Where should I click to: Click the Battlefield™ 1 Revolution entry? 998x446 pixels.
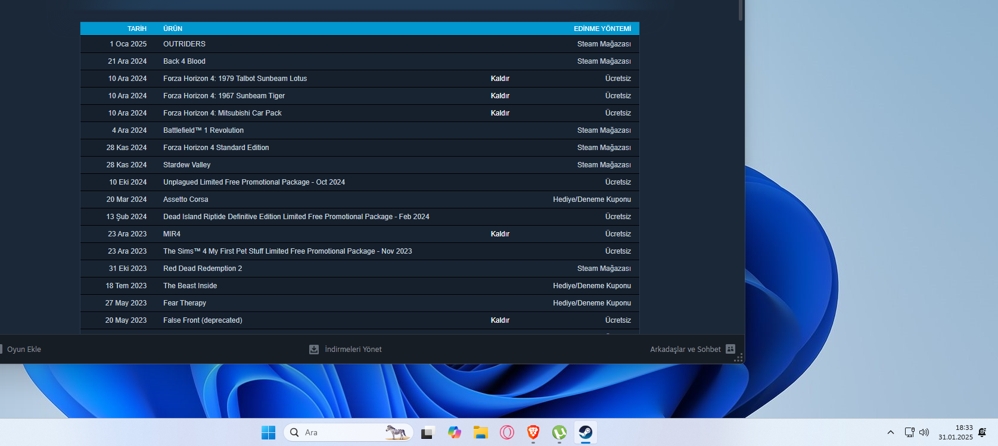point(203,130)
